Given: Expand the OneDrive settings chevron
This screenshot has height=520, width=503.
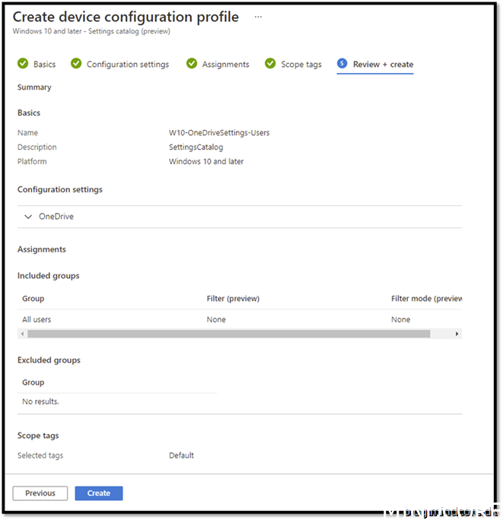Looking at the screenshot, I should (x=28, y=217).
